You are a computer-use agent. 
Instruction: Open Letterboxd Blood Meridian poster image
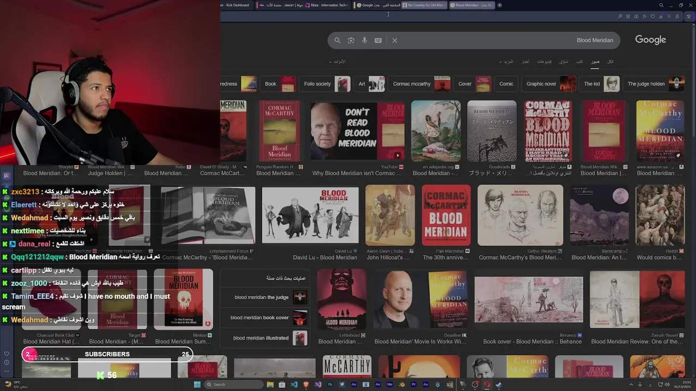click(342, 299)
